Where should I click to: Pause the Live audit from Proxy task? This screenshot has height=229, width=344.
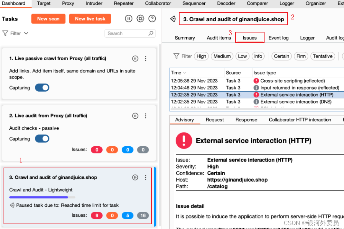[135, 116]
